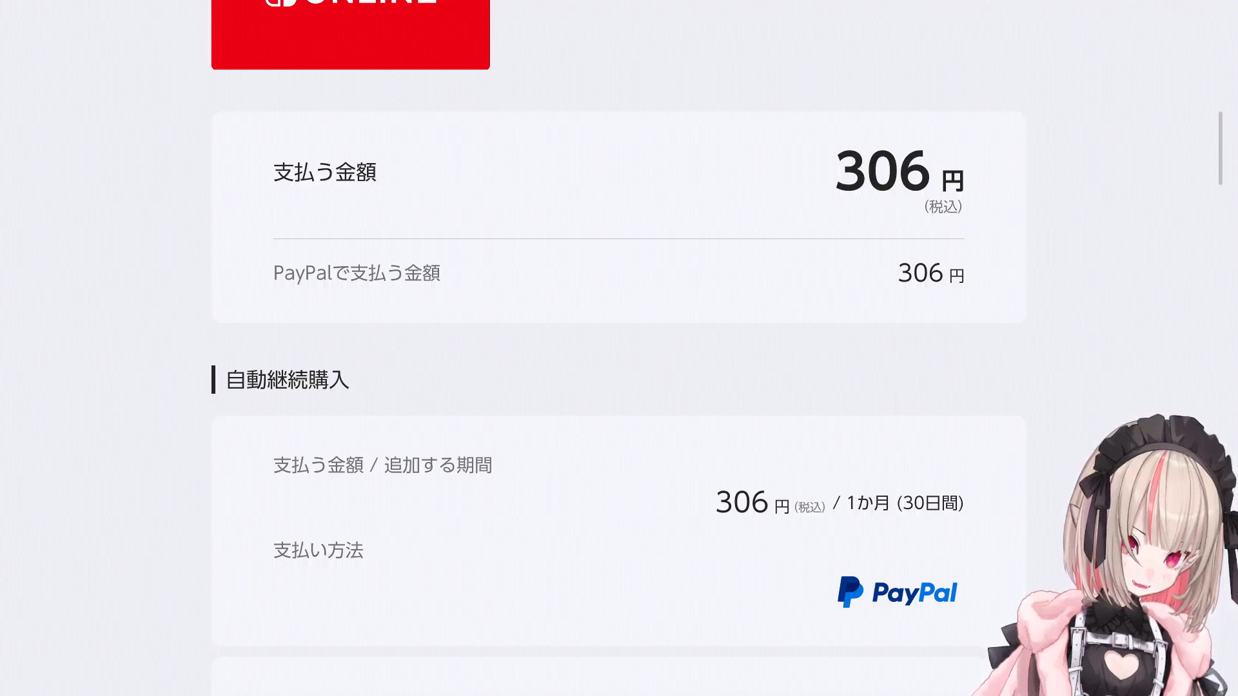Click the Switch logo on red banner
Image resolution: width=1238 pixels, height=696 pixels.
click(280, 3)
